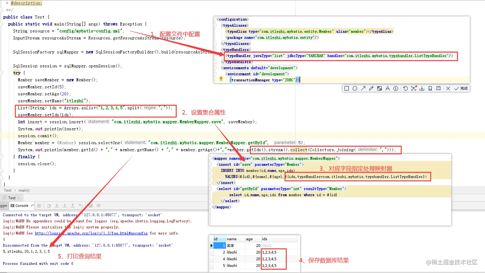The image size is (485, 273).
Task: Click Test in the editor breadcrumb
Action: click(8, 190)
